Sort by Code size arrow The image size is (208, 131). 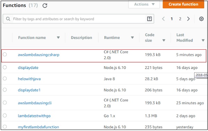[x=164, y=40]
